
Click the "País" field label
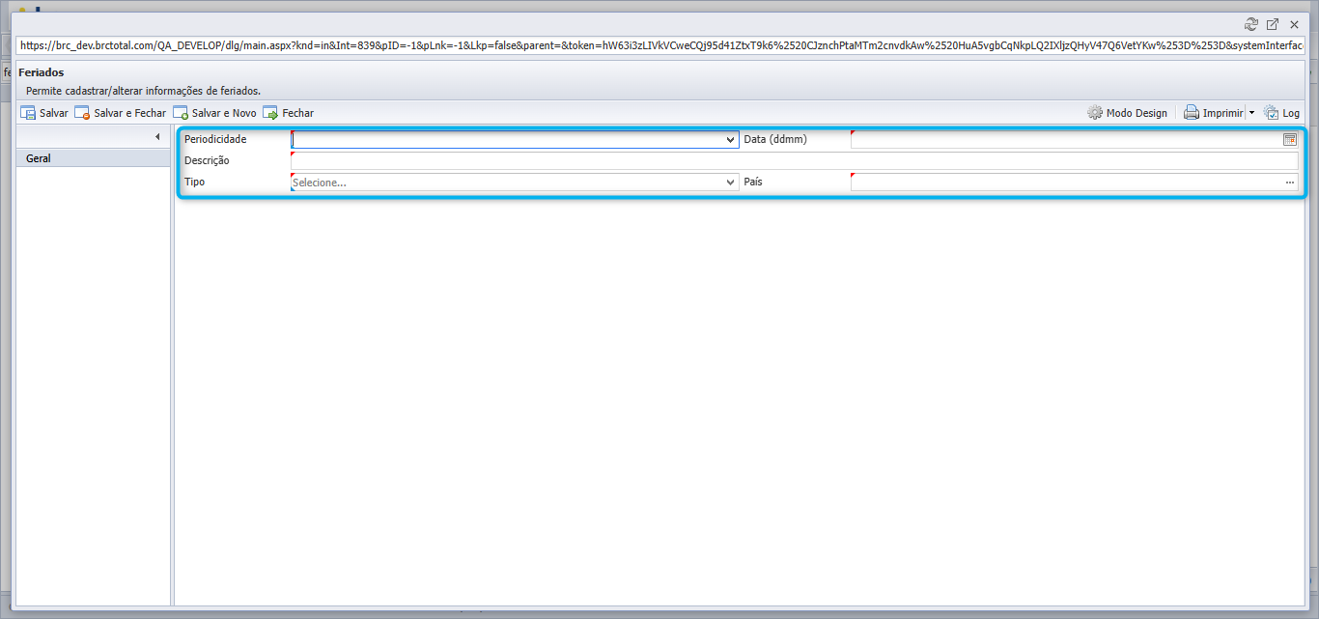point(753,182)
